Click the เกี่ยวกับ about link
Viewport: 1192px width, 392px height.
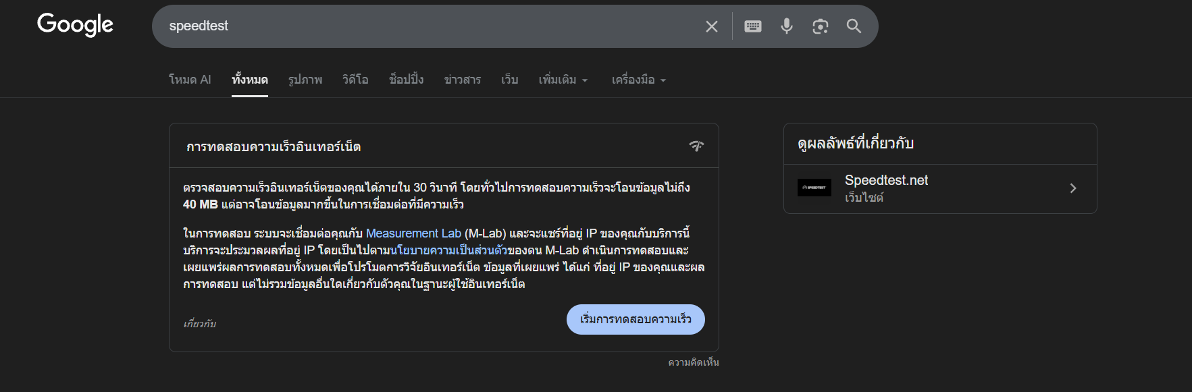[199, 324]
